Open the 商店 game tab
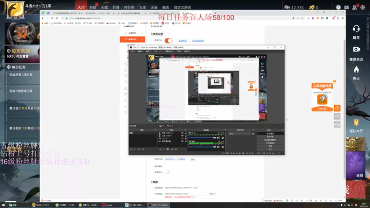The height and width of the screenshot is (208, 370). 166,7
